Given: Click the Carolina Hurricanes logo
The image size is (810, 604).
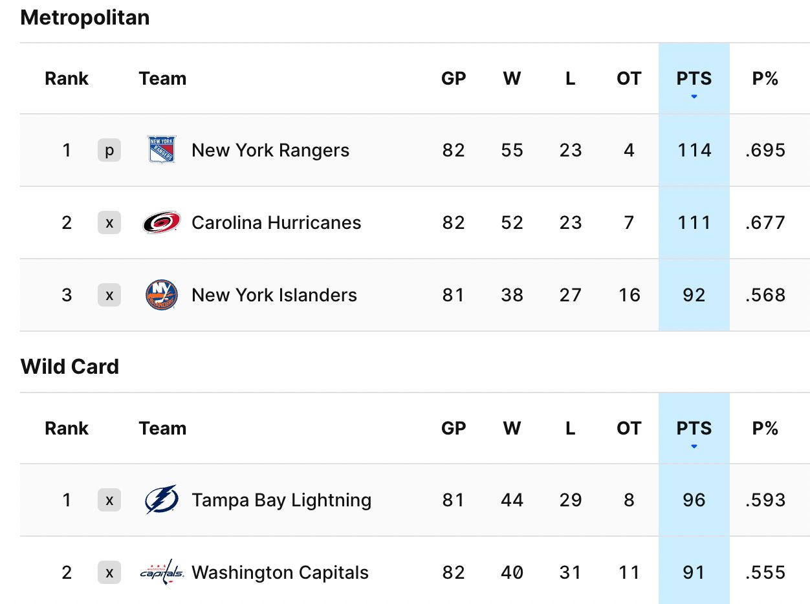Looking at the screenshot, I should tap(162, 222).
